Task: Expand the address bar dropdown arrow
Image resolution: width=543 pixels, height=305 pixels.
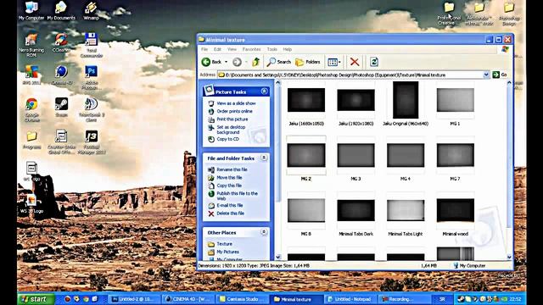Action: pyautogui.click(x=486, y=75)
